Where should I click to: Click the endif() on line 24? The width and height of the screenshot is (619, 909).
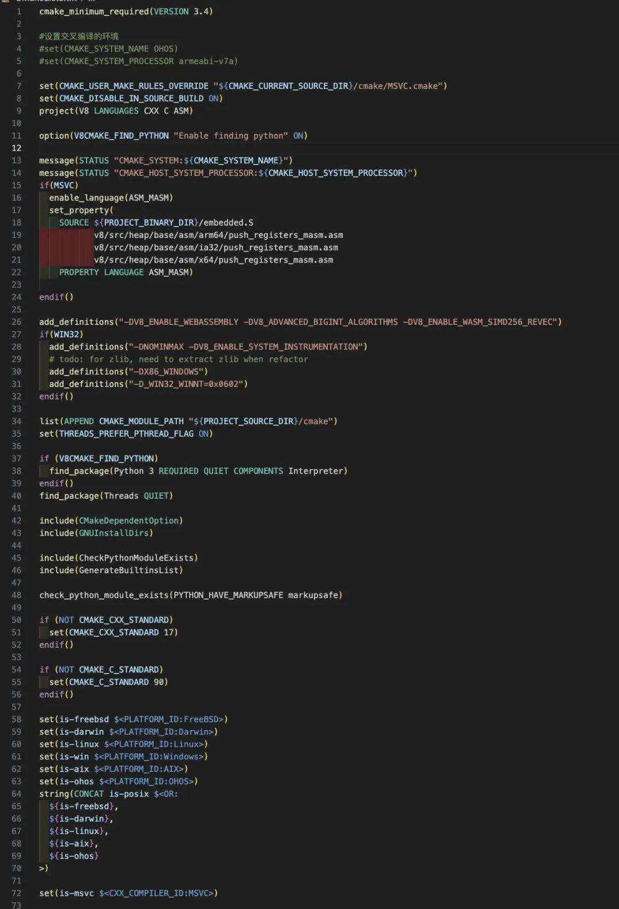point(56,297)
